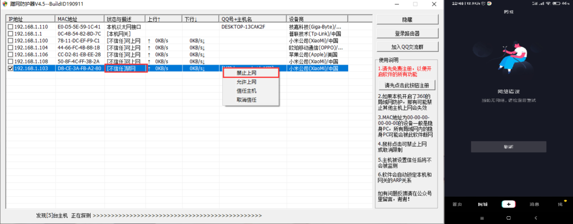Tap the plus create button in bottom bar
The height and width of the screenshot is (224, 573).
[508, 204]
